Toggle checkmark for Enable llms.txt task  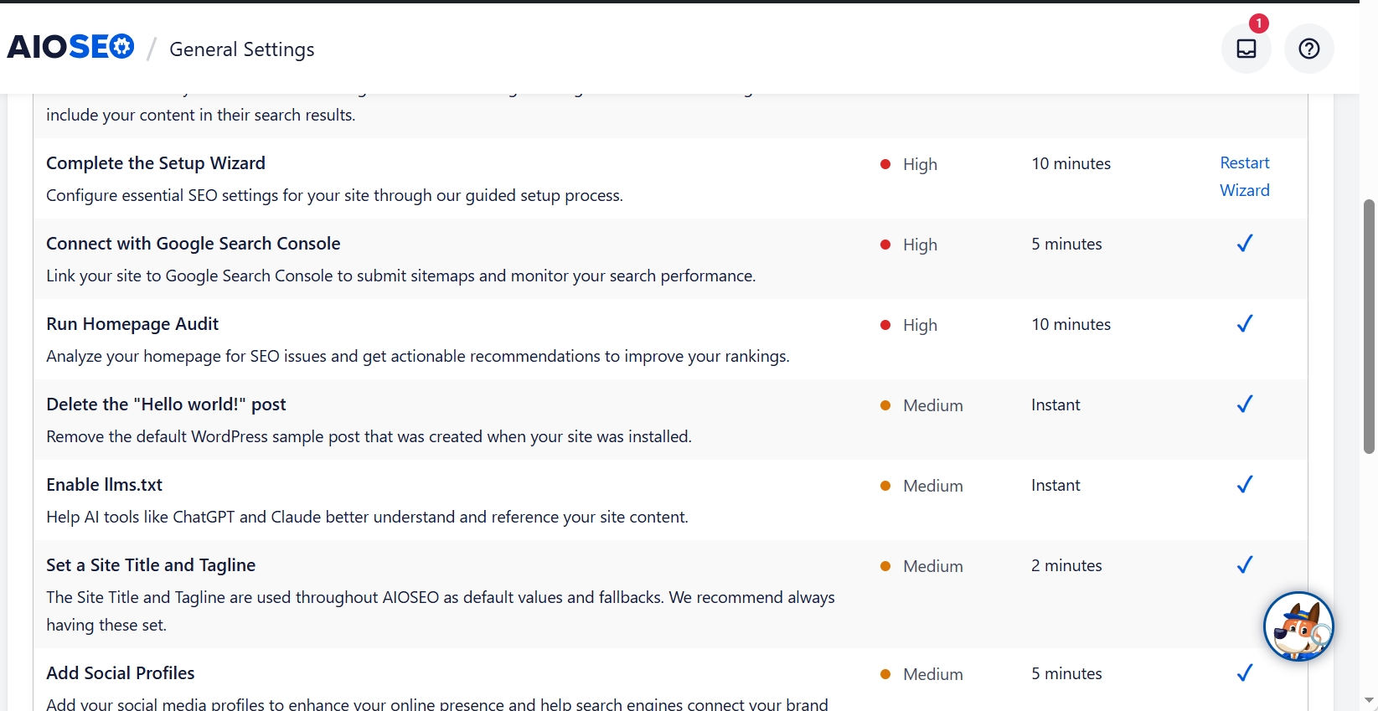click(1244, 485)
